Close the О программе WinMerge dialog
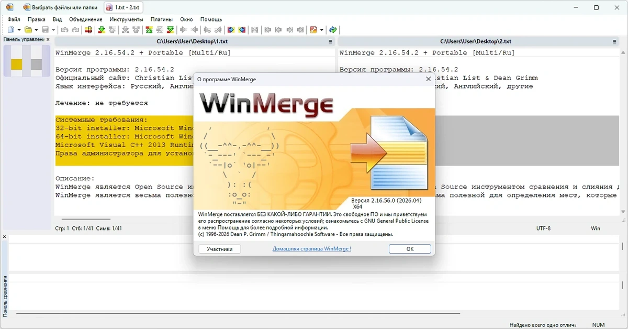Screen dimensions: 628x329 coord(428,79)
